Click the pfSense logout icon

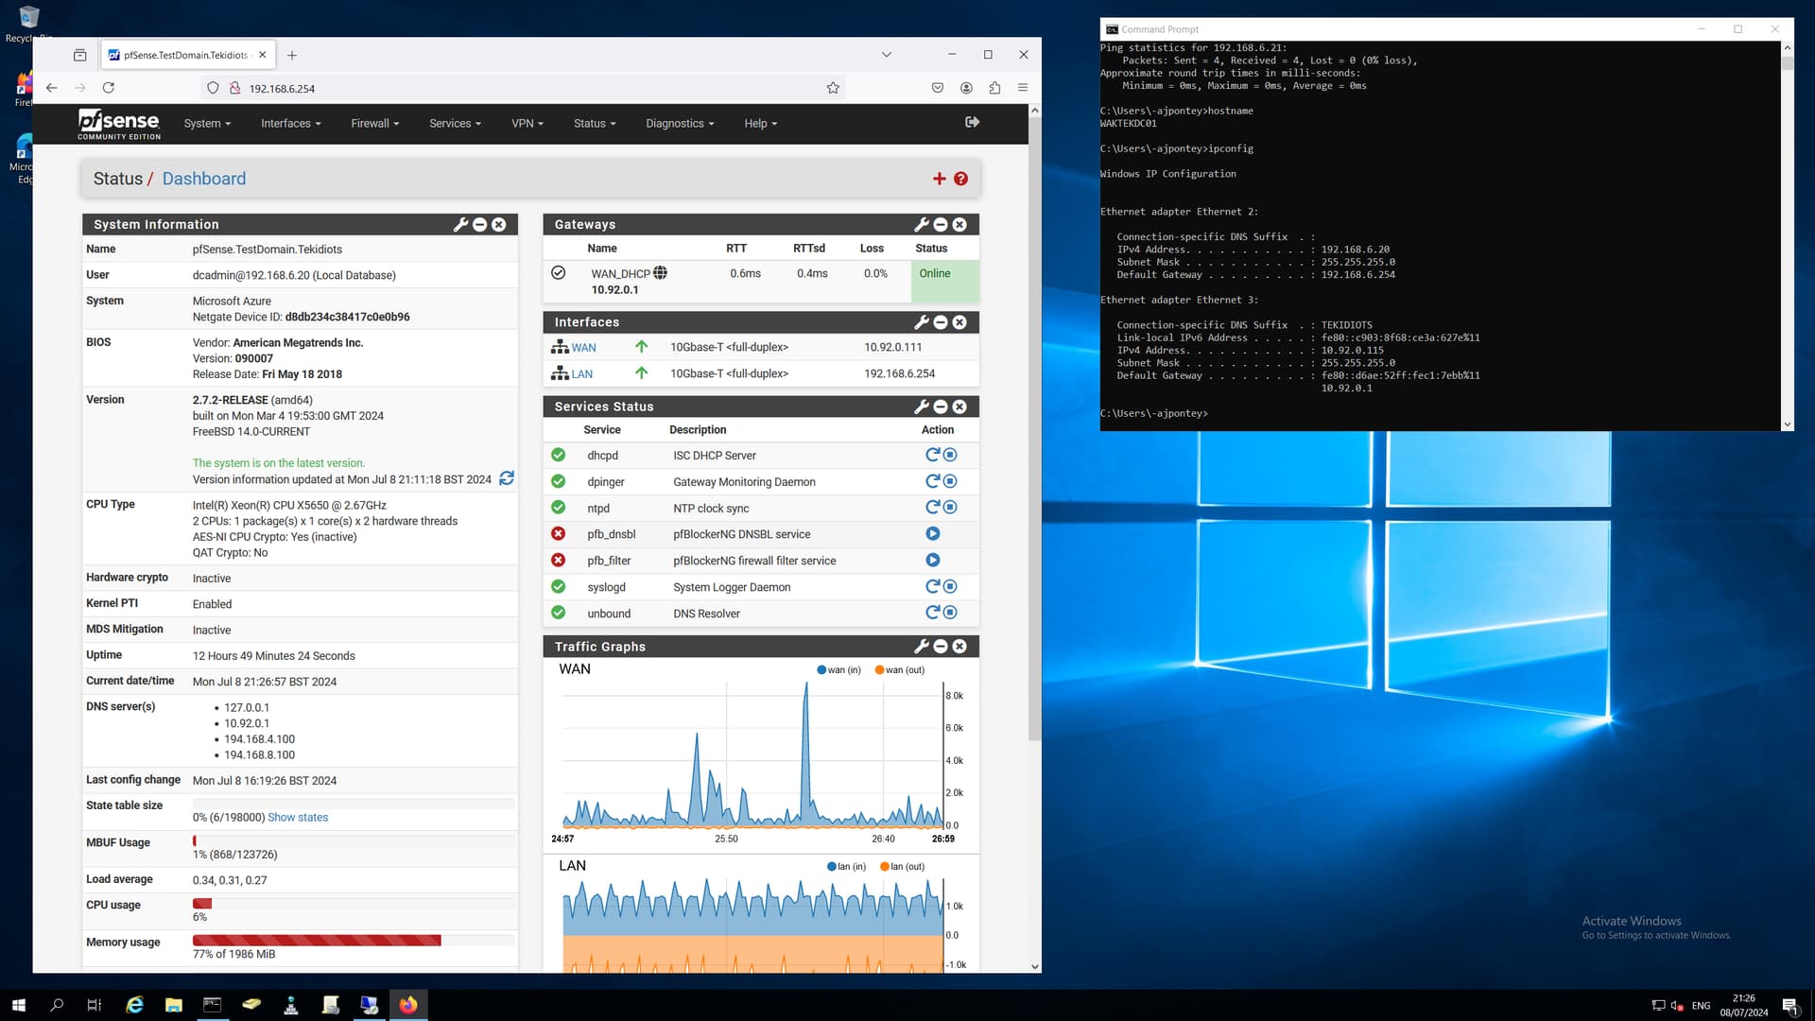click(972, 122)
